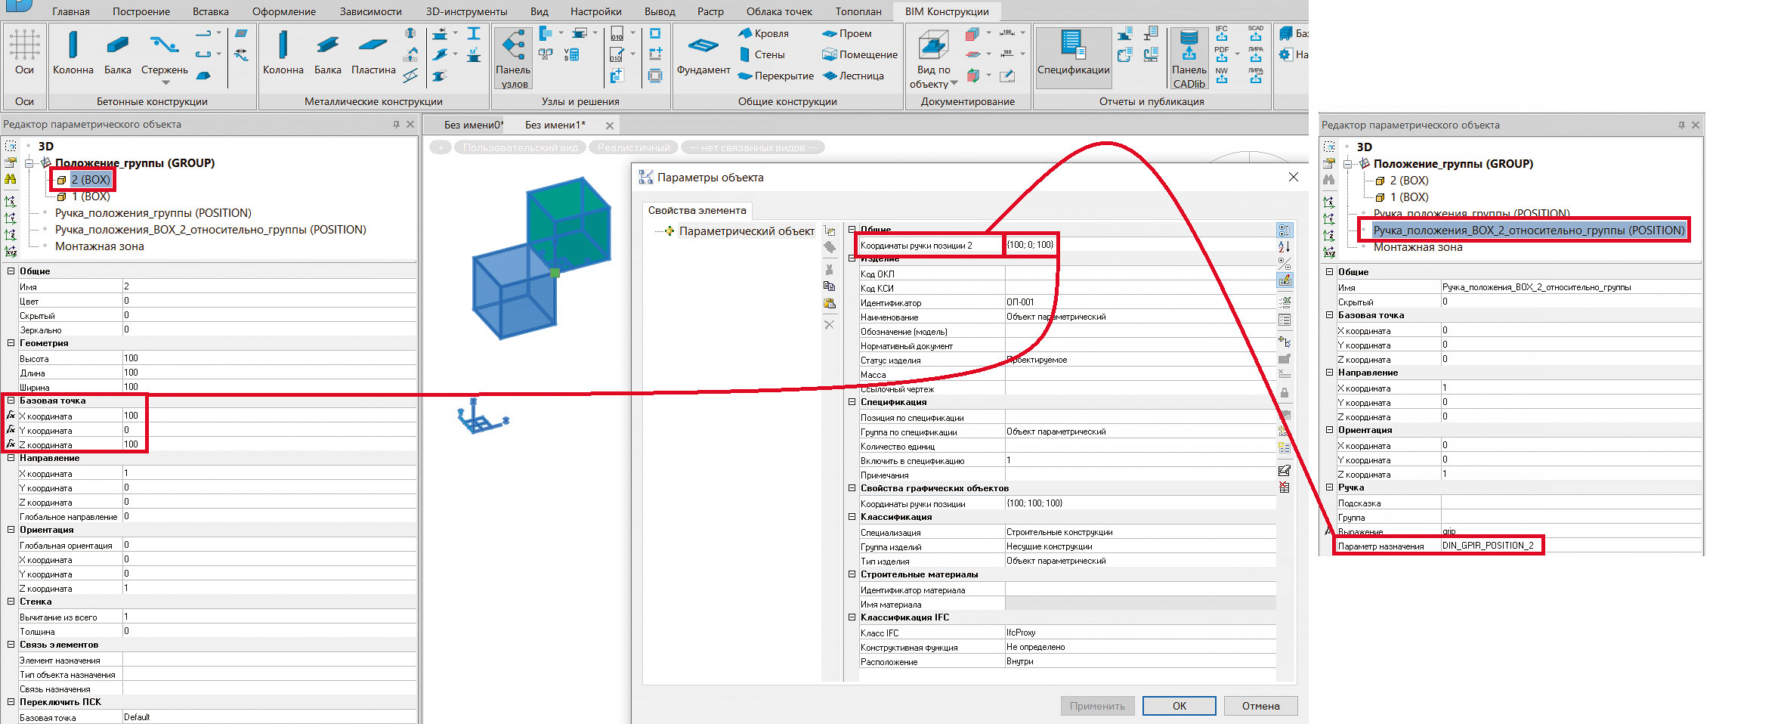Collapse the Направление section in left panel
1784x724 pixels.
click(x=11, y=458)
